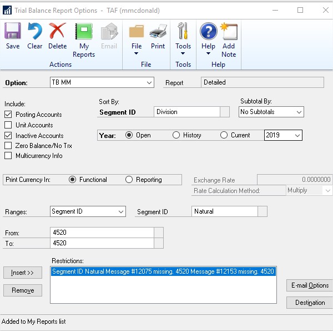
Task: Click the Report Detailed field
Action: coord(263,82)
